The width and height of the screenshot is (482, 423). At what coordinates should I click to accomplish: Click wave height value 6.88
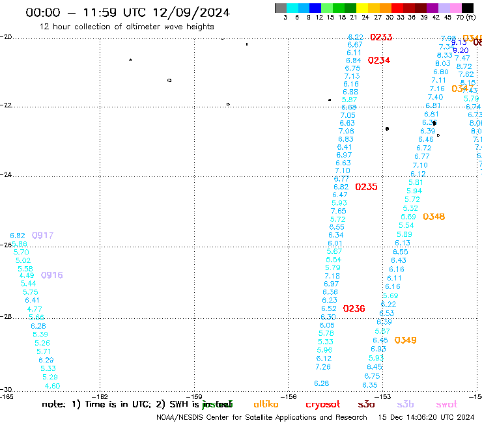(x=350, y=92)
